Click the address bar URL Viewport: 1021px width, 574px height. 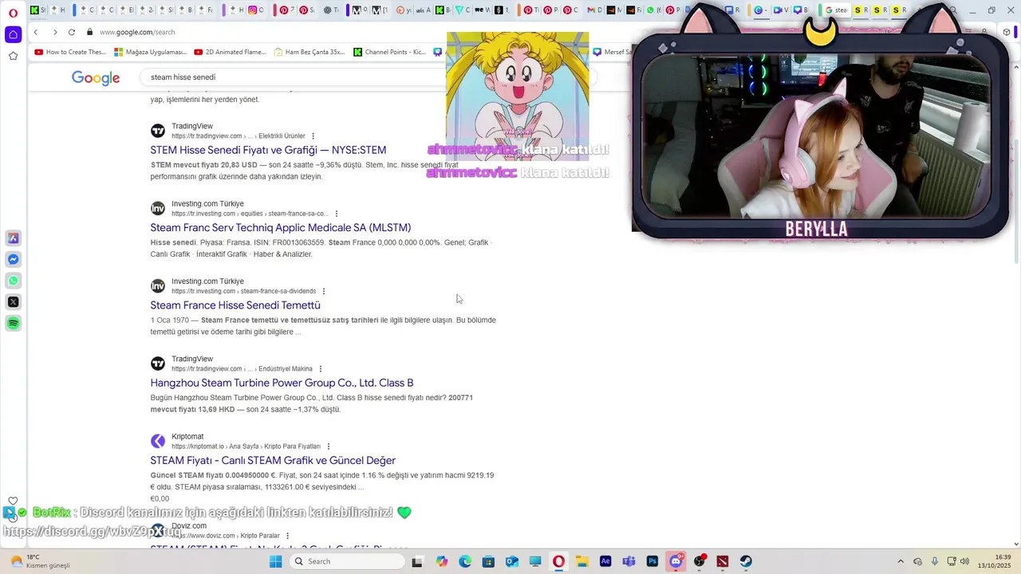pyautogui.click(x=137, y=32)
